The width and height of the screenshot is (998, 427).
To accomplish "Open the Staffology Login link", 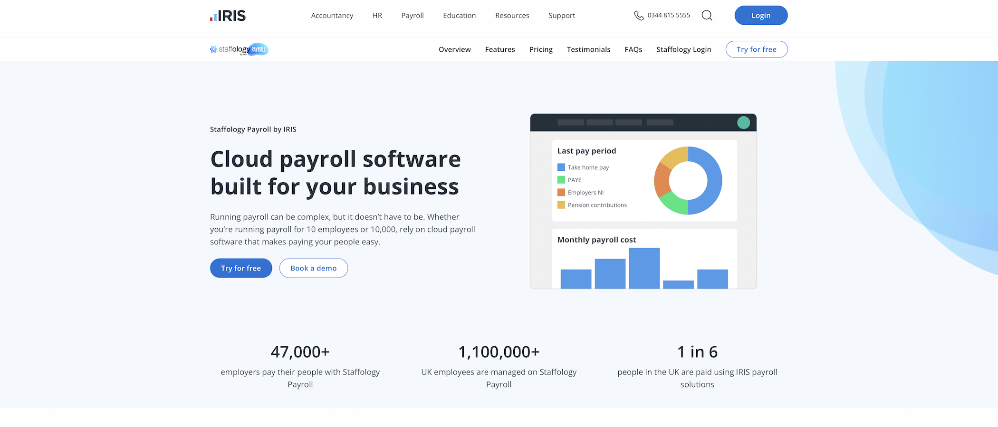I will [x=683, y=49].
